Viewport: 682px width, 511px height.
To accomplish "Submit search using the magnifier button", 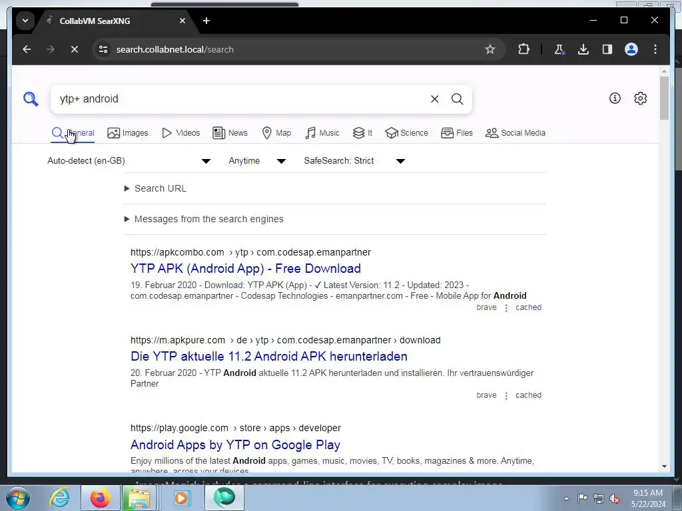I will pos(457,99).
